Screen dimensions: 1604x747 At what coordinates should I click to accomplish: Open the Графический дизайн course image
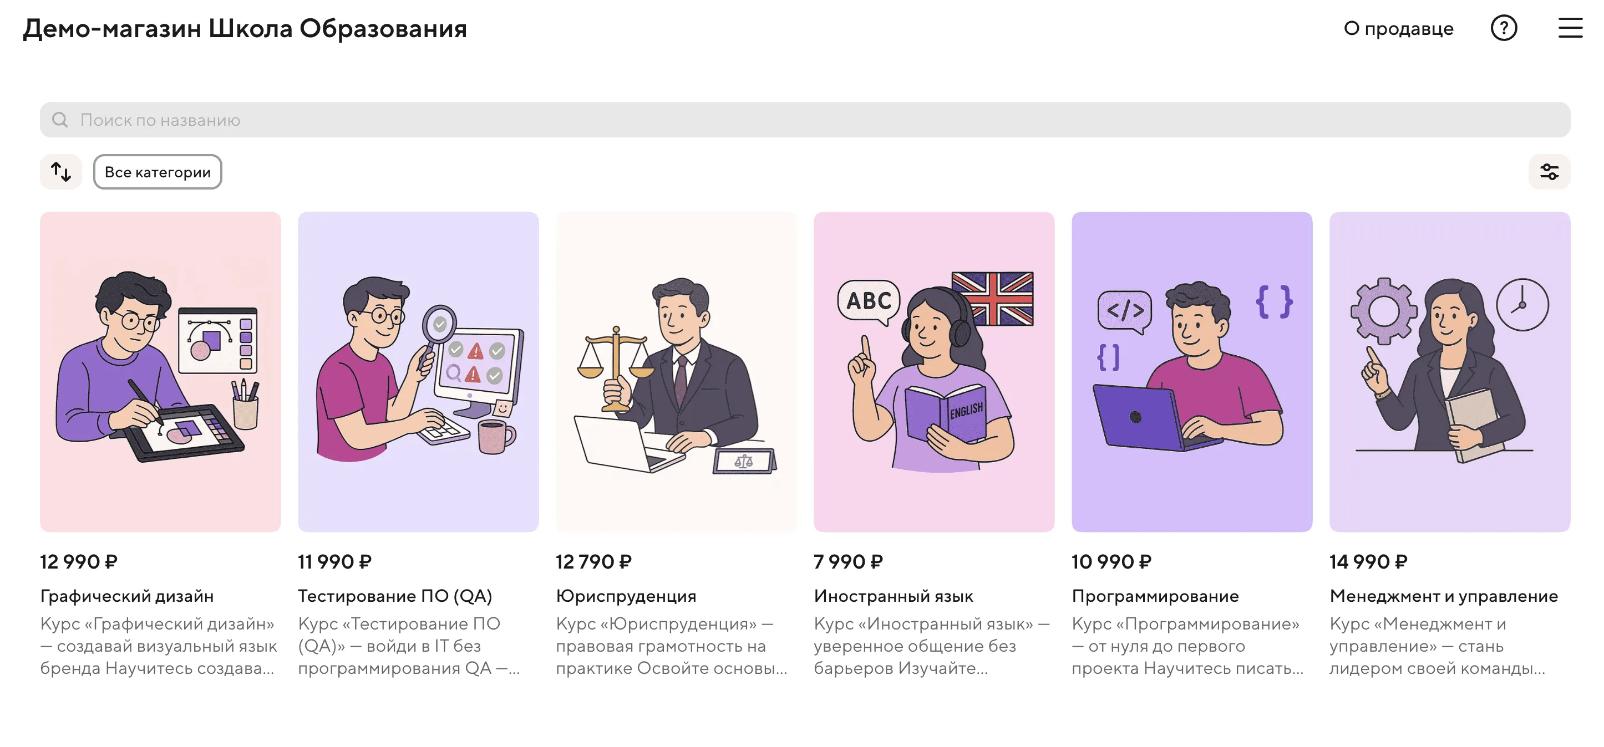click(x=161, y=372)
